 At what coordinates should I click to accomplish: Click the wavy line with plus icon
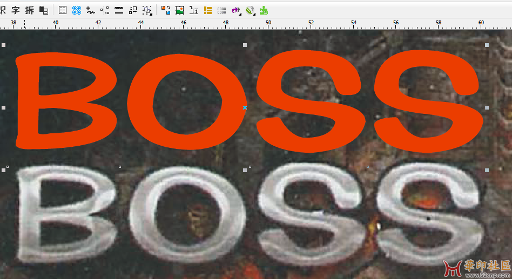coord(90,10)
